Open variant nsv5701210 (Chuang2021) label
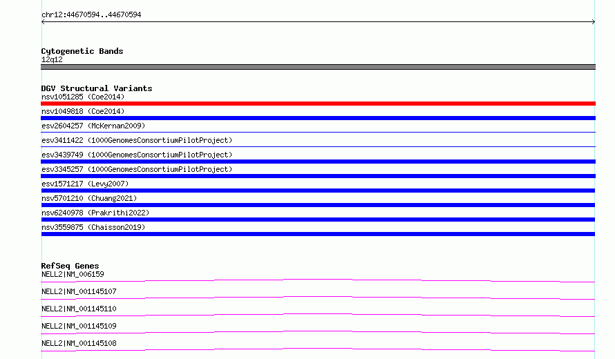The height and width of the screenshot is (359, 615). [89, 198]
